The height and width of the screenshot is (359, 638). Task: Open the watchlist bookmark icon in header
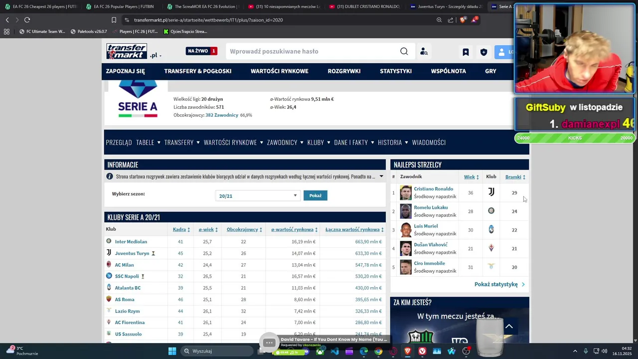click(x=466, y=52)
